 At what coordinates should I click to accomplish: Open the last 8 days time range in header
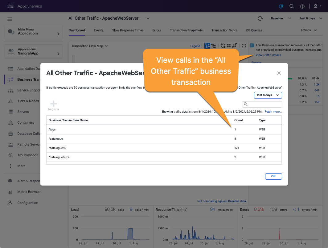pyautogui.click(x=311, y=18)
